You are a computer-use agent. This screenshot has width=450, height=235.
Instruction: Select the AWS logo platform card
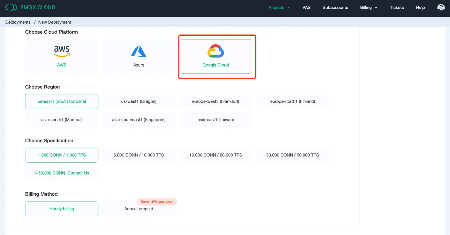62,56
